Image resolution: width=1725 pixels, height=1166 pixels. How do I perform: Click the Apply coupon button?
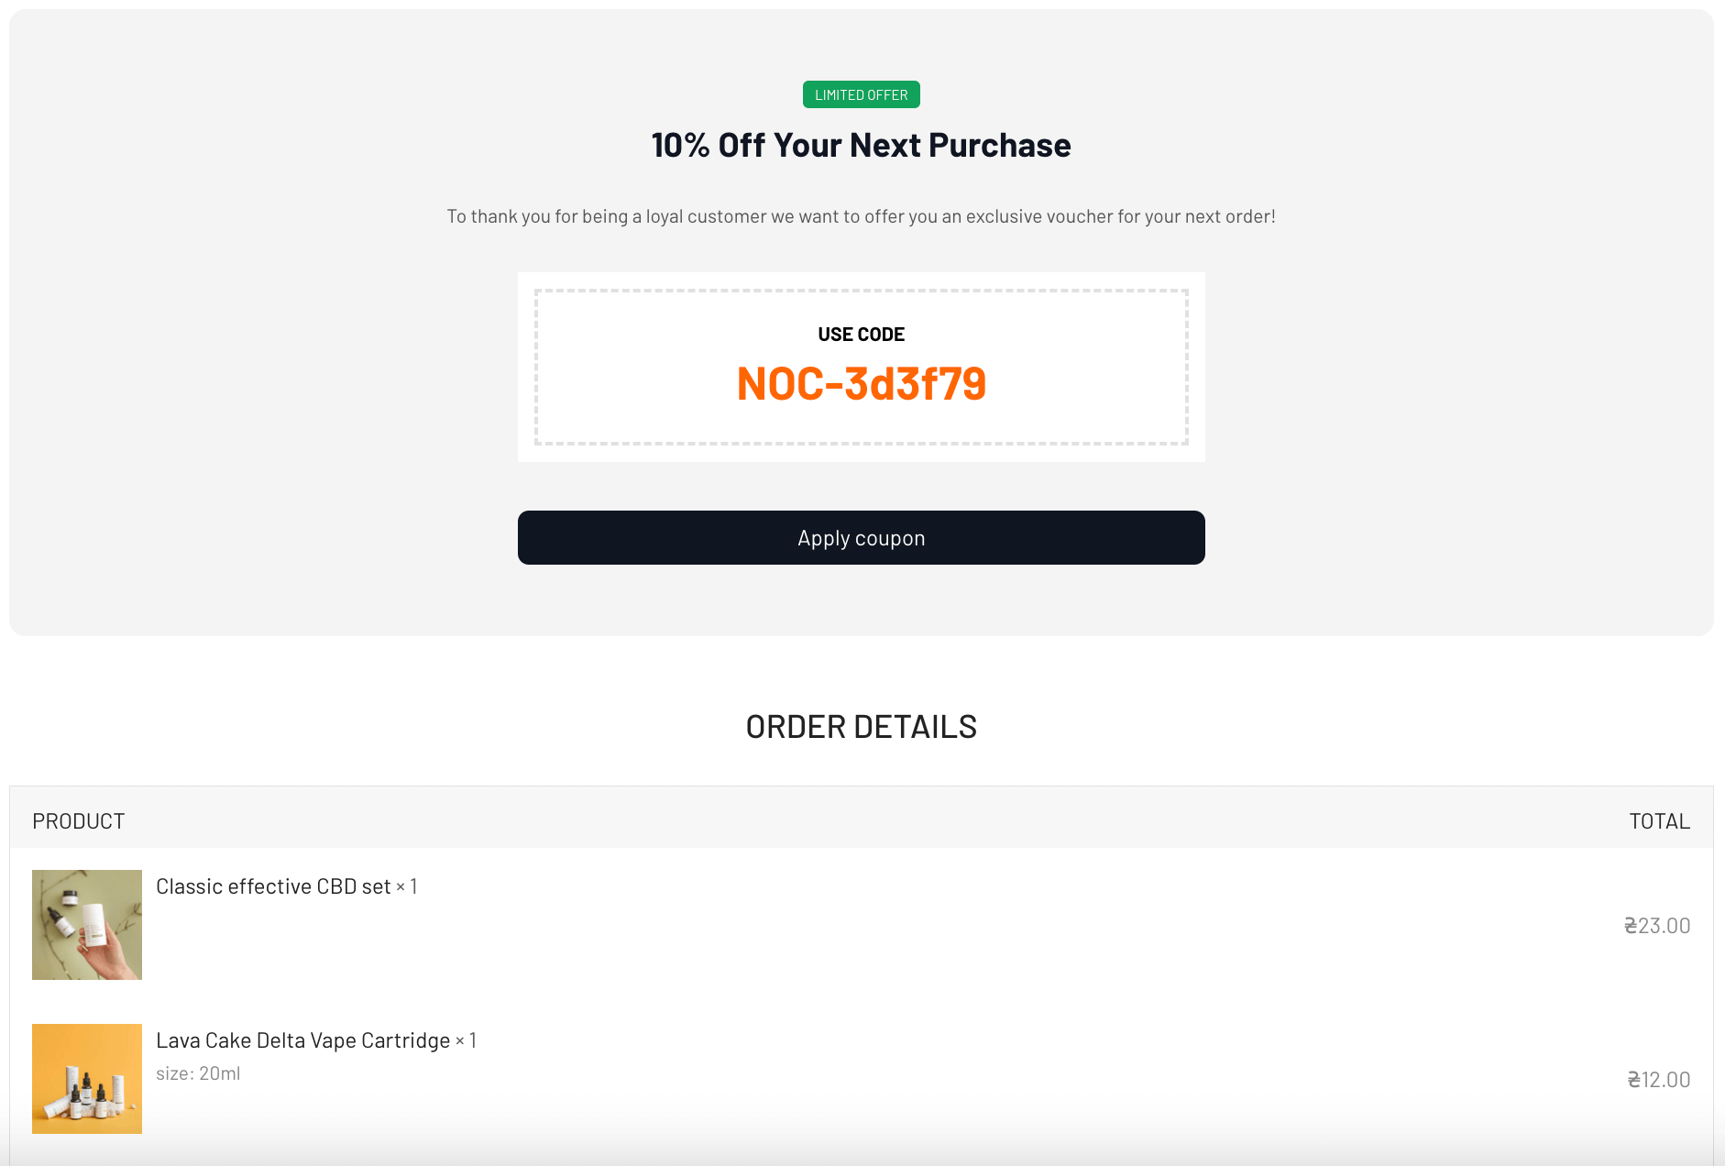pyautogui.click(x=861, y=538)
